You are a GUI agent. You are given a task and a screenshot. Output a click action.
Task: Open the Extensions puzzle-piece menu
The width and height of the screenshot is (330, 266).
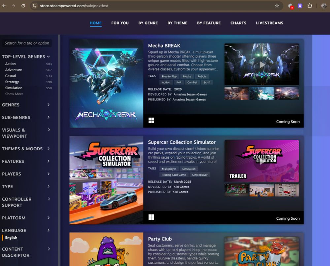pyautogui.click(x=310, y=6)
